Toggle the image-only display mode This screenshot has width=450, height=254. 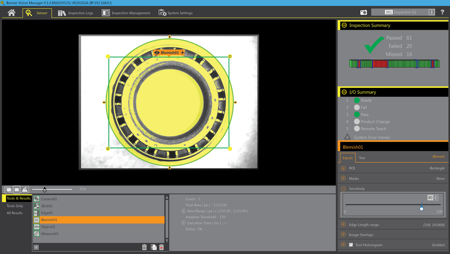[x=16, y=189]
